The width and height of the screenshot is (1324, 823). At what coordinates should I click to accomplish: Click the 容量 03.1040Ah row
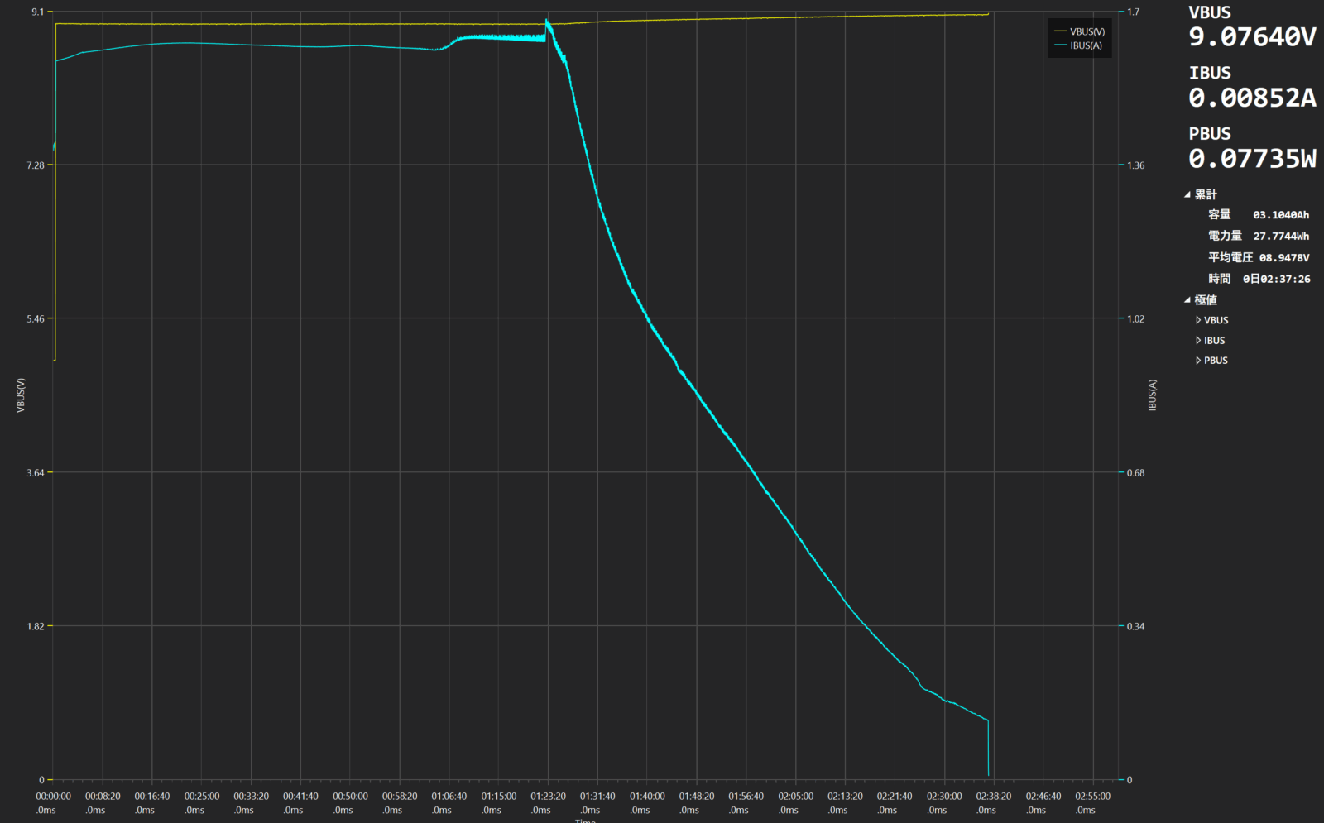click(x=1258, y=215)
